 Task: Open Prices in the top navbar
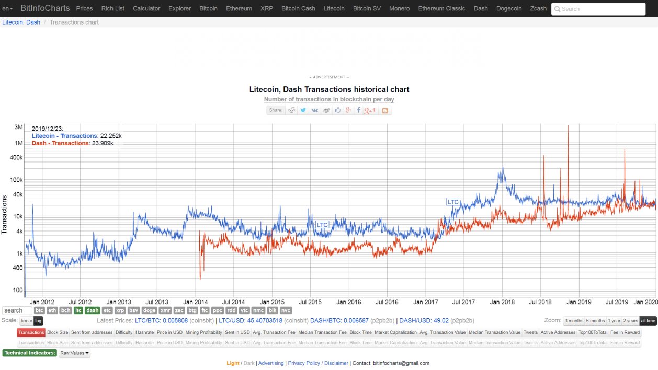coord(84,8)
